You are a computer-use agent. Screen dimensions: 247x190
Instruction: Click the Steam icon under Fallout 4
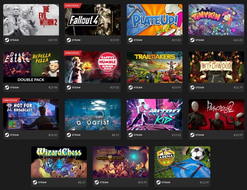[69, 40]
